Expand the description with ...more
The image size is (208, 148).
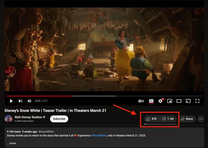pos(12,143)
